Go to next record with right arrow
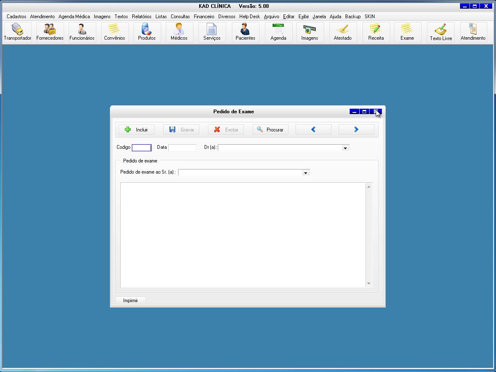This screenshot has height=372, width=496. [x=356, y=130]
